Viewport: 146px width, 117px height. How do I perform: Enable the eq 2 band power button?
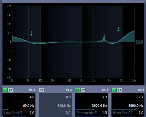point(41,90)
